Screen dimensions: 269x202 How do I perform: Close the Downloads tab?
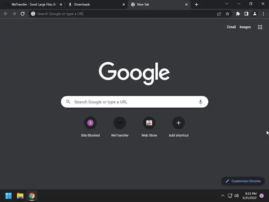(124, 4)
